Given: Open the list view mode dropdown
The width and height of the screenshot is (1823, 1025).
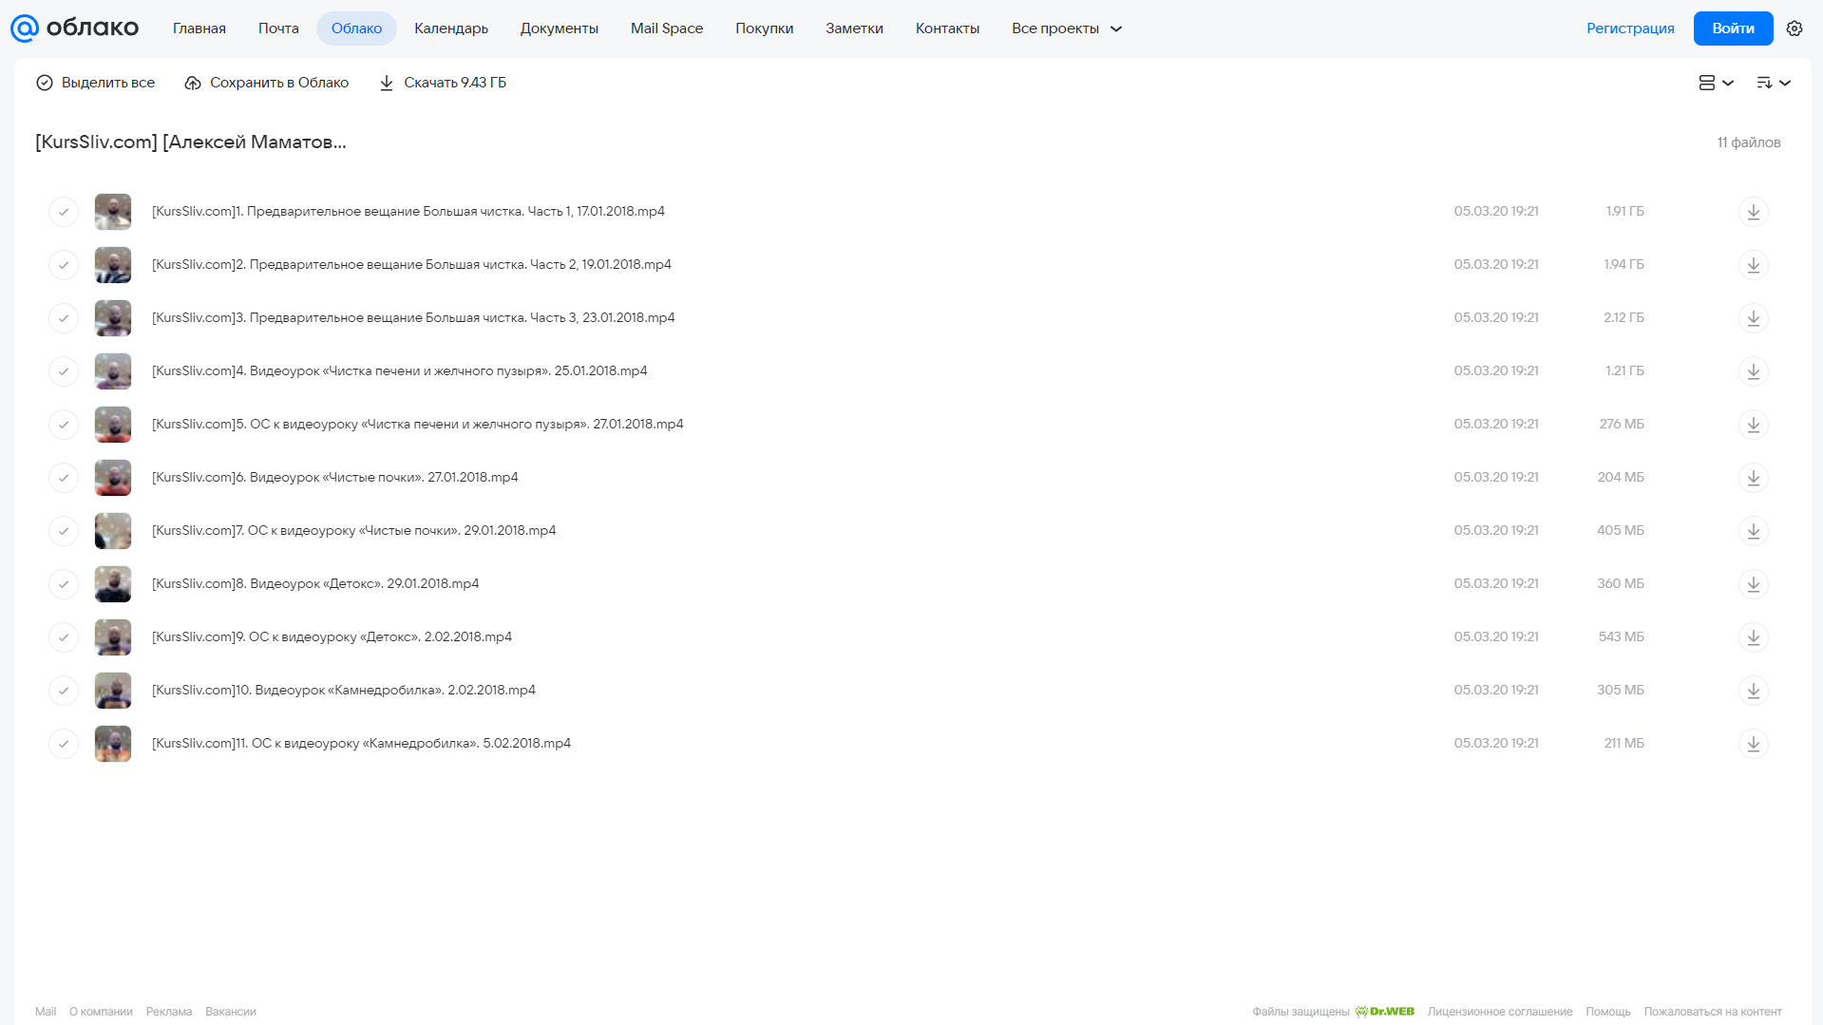Looking at the screenshot, I should 1717,83.
